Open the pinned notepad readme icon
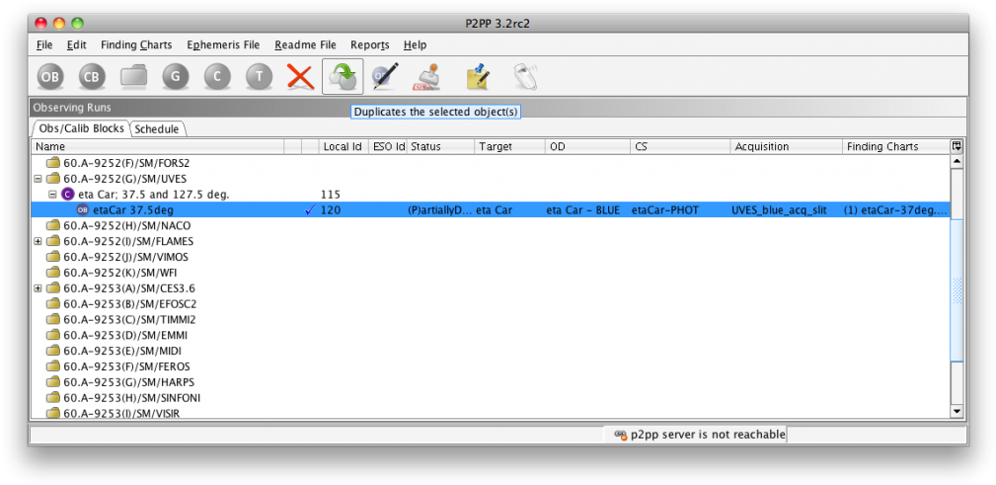Screen dimensions: 996x485 click(x=478, y=76)
